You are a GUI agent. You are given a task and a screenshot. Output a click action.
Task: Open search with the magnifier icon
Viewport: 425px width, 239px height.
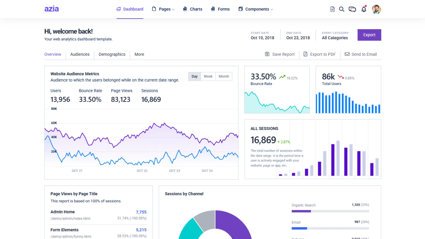341,9
